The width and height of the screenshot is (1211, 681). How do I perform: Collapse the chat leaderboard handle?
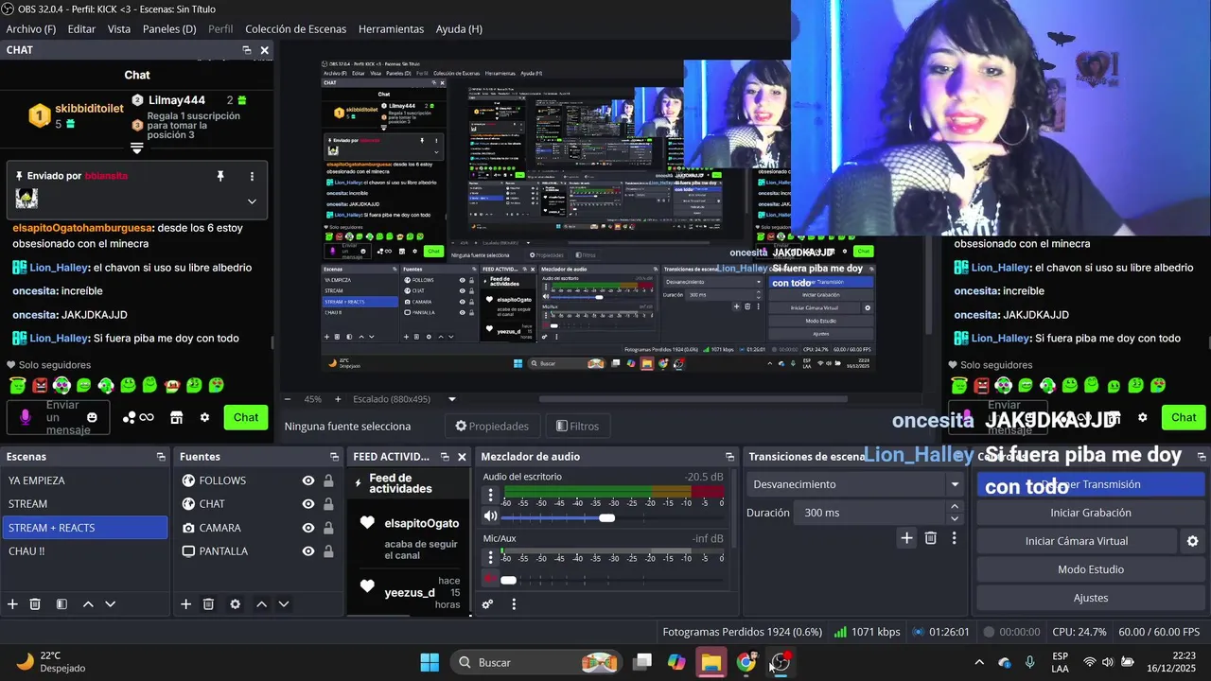[x=136, y=148]
